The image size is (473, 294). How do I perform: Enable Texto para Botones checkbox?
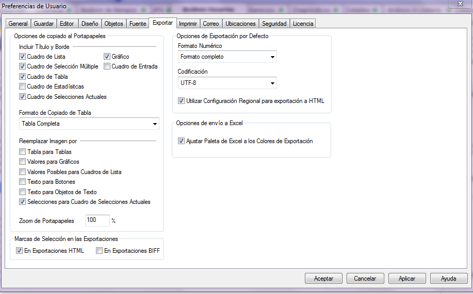(x=22, y=182)
